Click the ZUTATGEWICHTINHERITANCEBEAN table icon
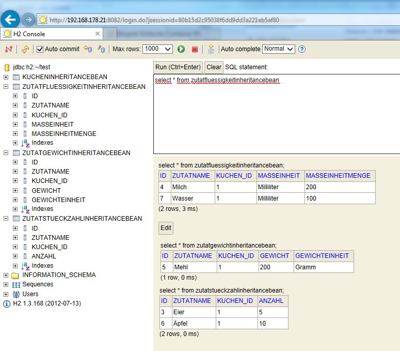Viewport: 400px width, 351px height. tap(16, 153)
